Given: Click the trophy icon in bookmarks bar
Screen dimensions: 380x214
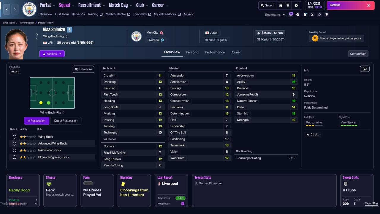Looking at the screenshot, I should click(x=327, y=15).
